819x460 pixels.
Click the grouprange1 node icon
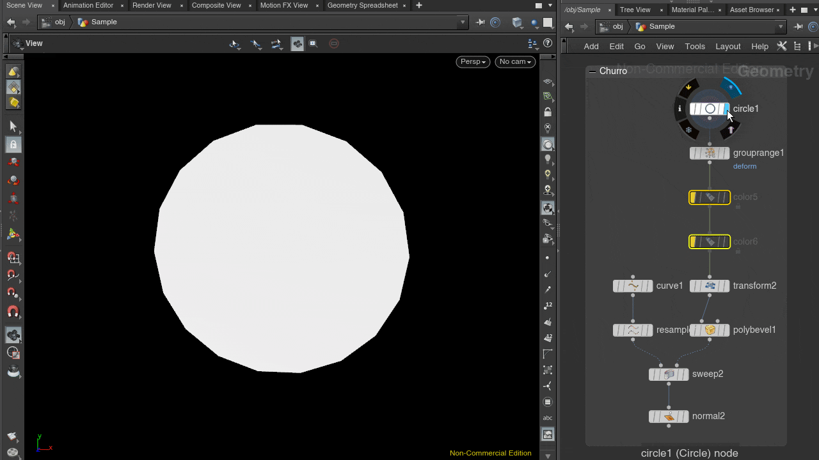pos(710,153)
